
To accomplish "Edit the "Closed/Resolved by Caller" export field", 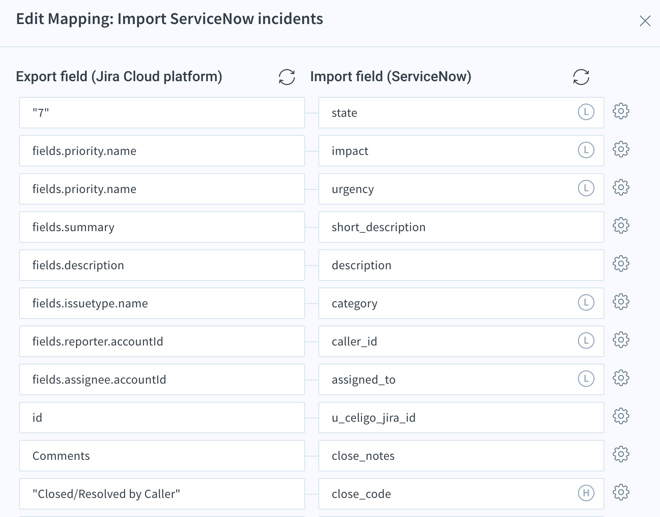I will click(162, 494).
